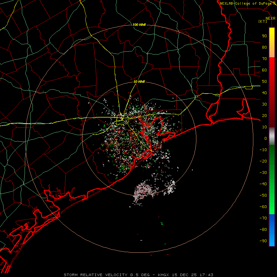Click the -40 value on velocity scale

[263, 184]
